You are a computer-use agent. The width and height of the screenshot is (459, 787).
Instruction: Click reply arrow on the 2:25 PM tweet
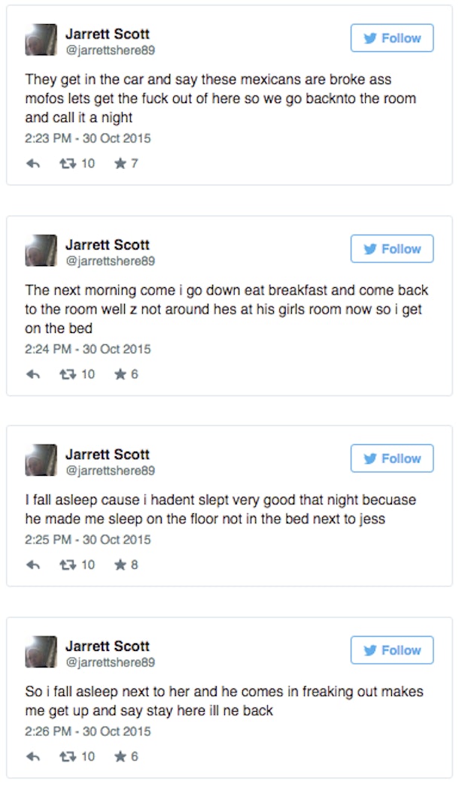(32, 565)
